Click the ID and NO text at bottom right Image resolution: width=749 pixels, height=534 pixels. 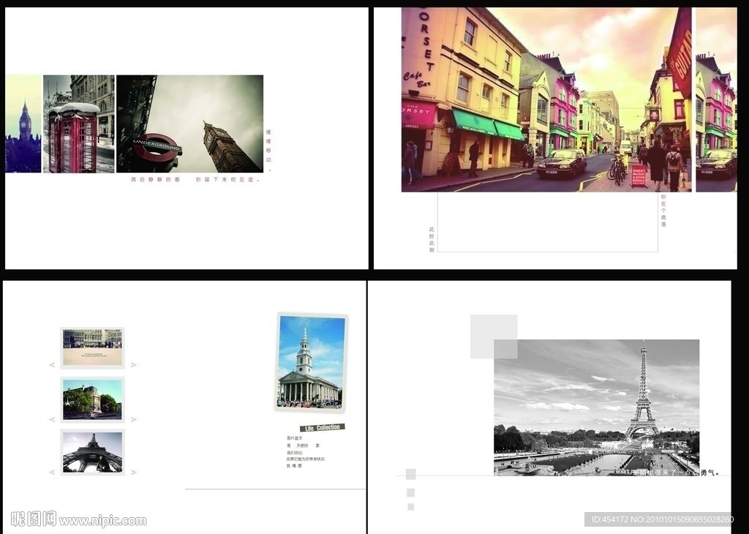tap(659, 519)
